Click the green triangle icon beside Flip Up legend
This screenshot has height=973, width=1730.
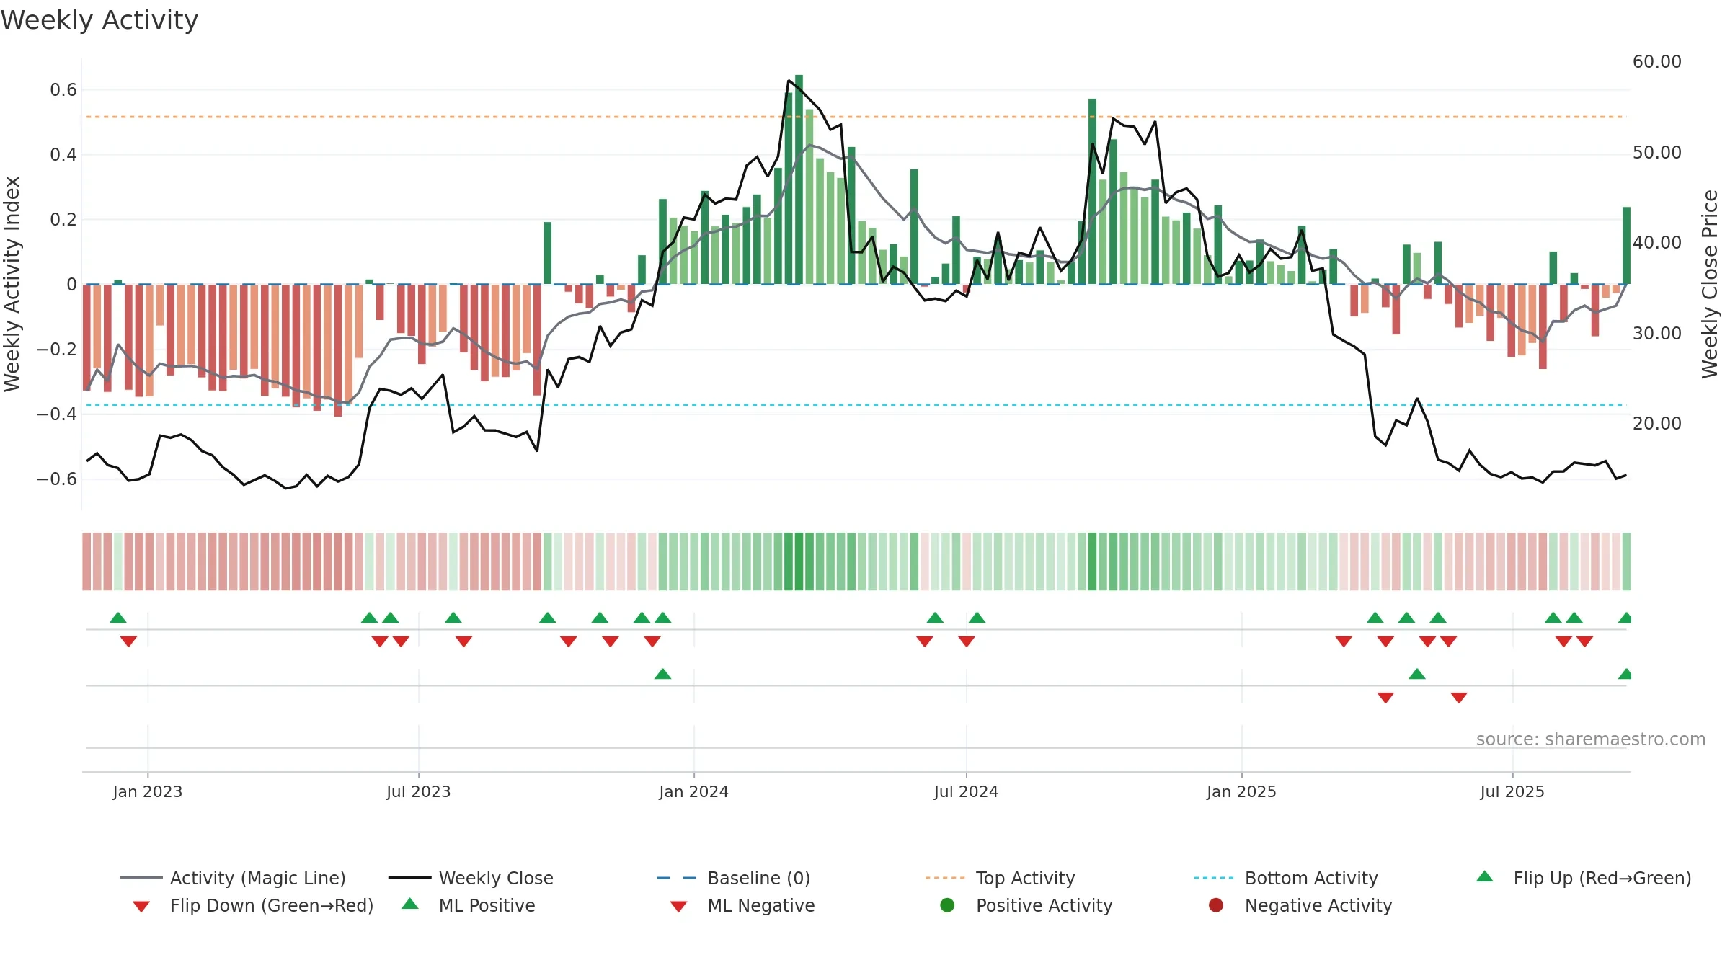(1485, 876)
